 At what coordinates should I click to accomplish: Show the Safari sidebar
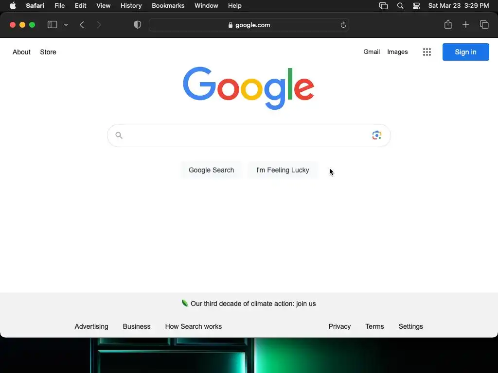click(52, 25)
